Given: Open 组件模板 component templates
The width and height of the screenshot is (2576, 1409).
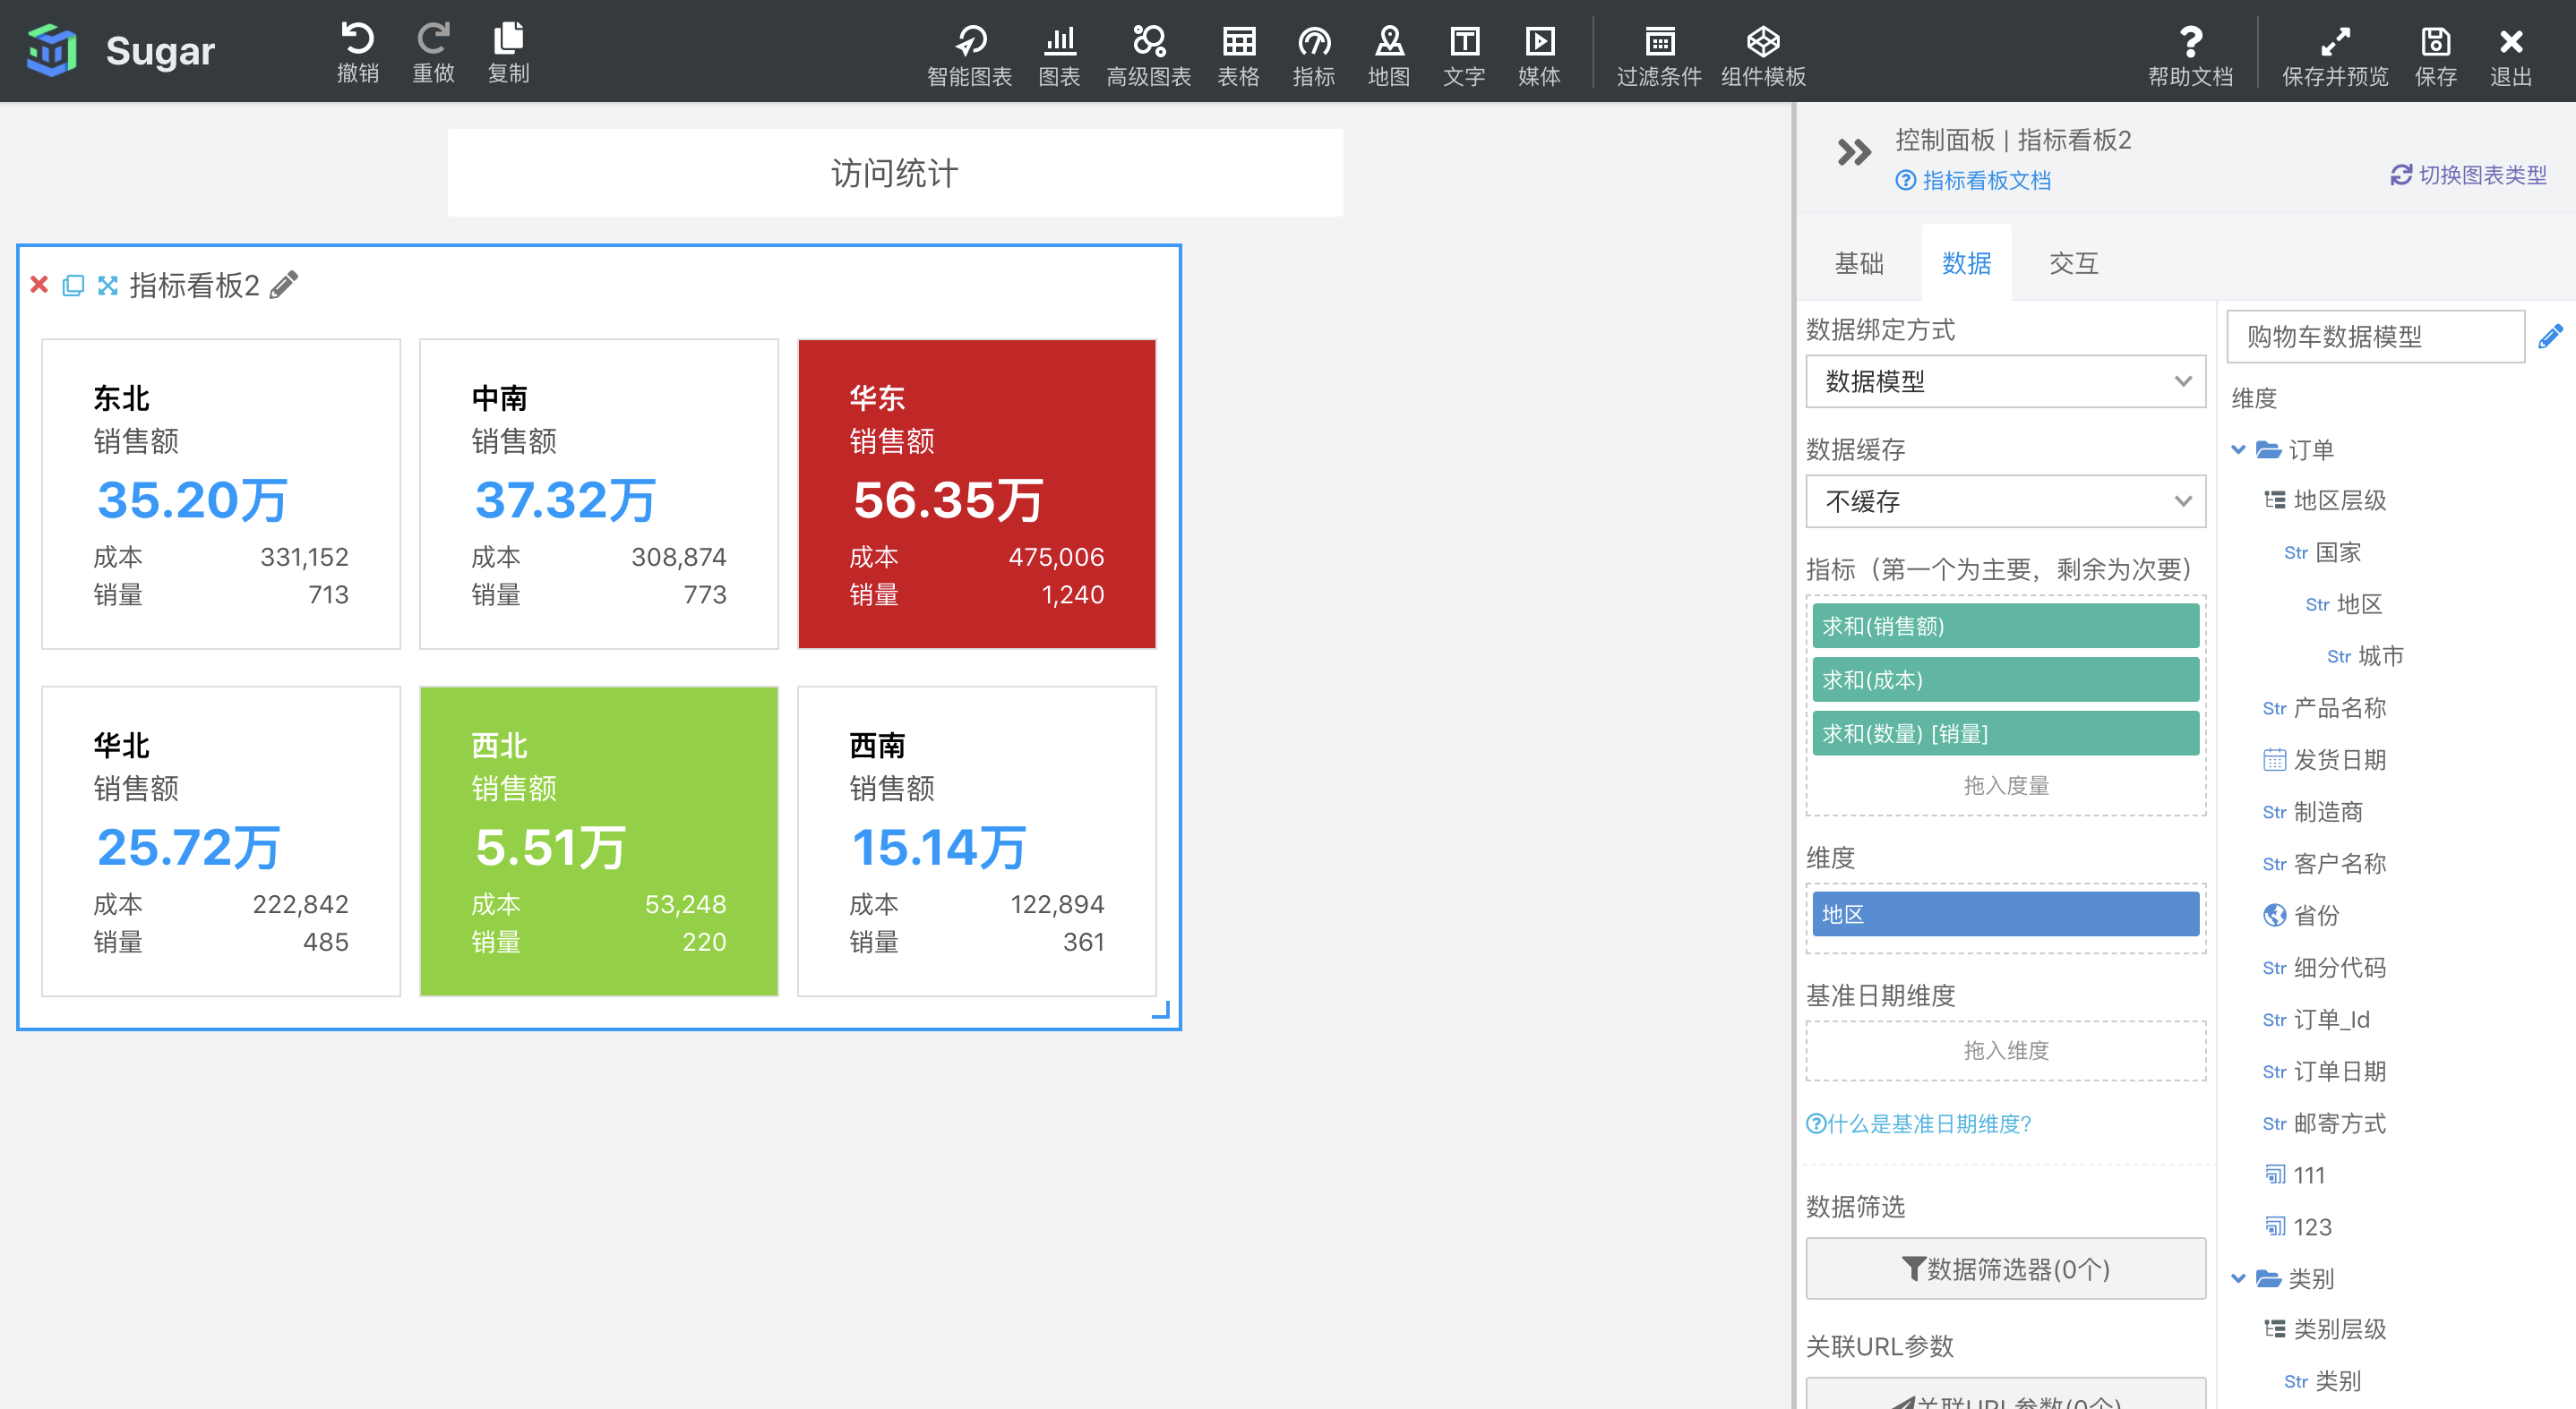Looking at the screenshot, I should click(1763, 56).
